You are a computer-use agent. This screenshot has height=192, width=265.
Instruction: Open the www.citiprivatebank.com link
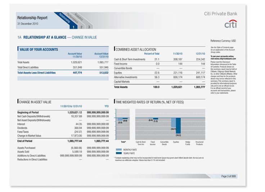pyautogui.click(x=225, y=59)
